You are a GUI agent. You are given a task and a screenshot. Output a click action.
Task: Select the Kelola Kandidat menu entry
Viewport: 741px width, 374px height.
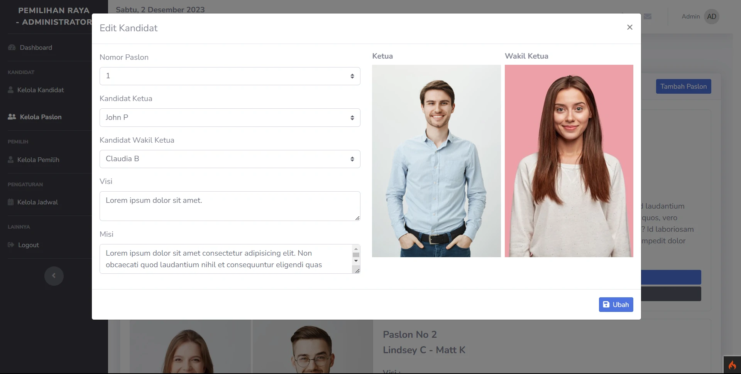[x=41, y=90]
